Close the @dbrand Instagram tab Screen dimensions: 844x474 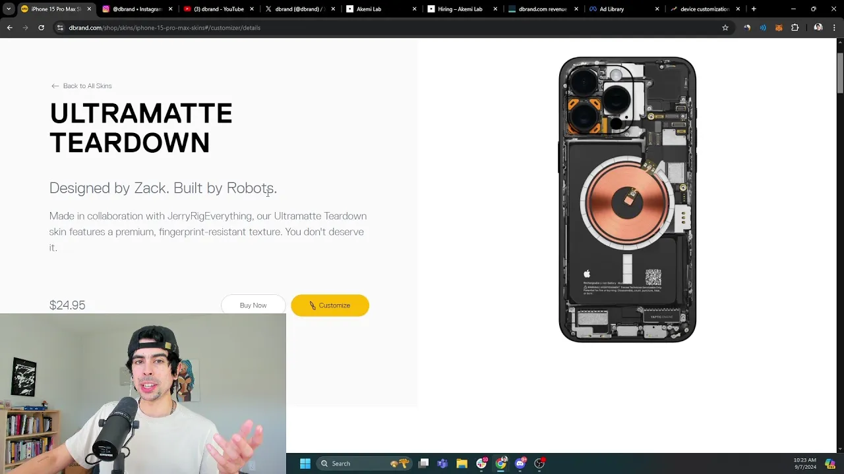[171, 9]
